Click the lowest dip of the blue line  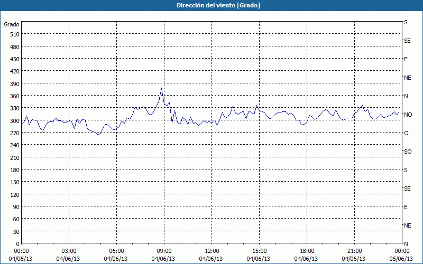98,135
